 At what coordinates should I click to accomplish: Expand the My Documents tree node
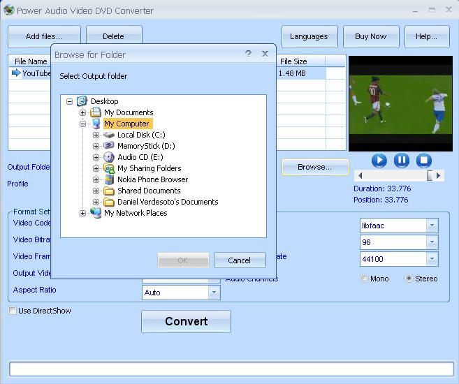tap(83, 112)
